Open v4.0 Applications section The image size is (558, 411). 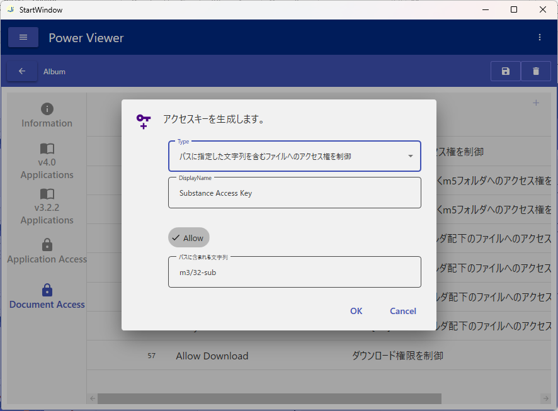click(47, 161)
